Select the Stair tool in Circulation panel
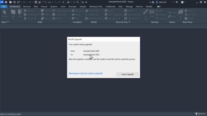Screen dimensions: 207x116 [x=75, y=18]
